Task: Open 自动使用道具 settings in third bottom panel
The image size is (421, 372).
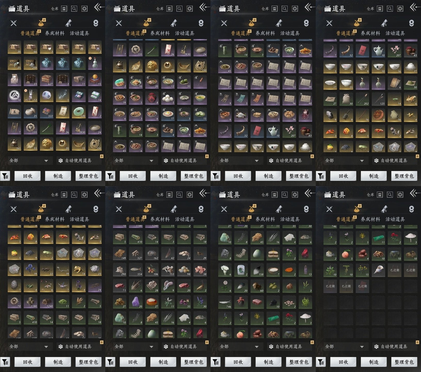Action: pyautogui.click(x=289, y=347)
